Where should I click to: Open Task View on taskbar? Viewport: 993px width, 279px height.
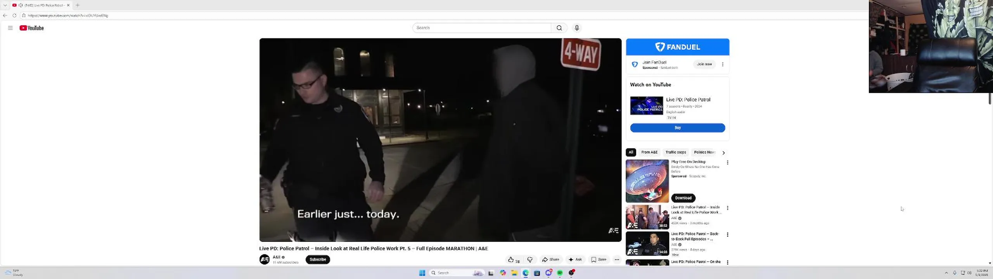pyautogui.click(x=491, y=273)
